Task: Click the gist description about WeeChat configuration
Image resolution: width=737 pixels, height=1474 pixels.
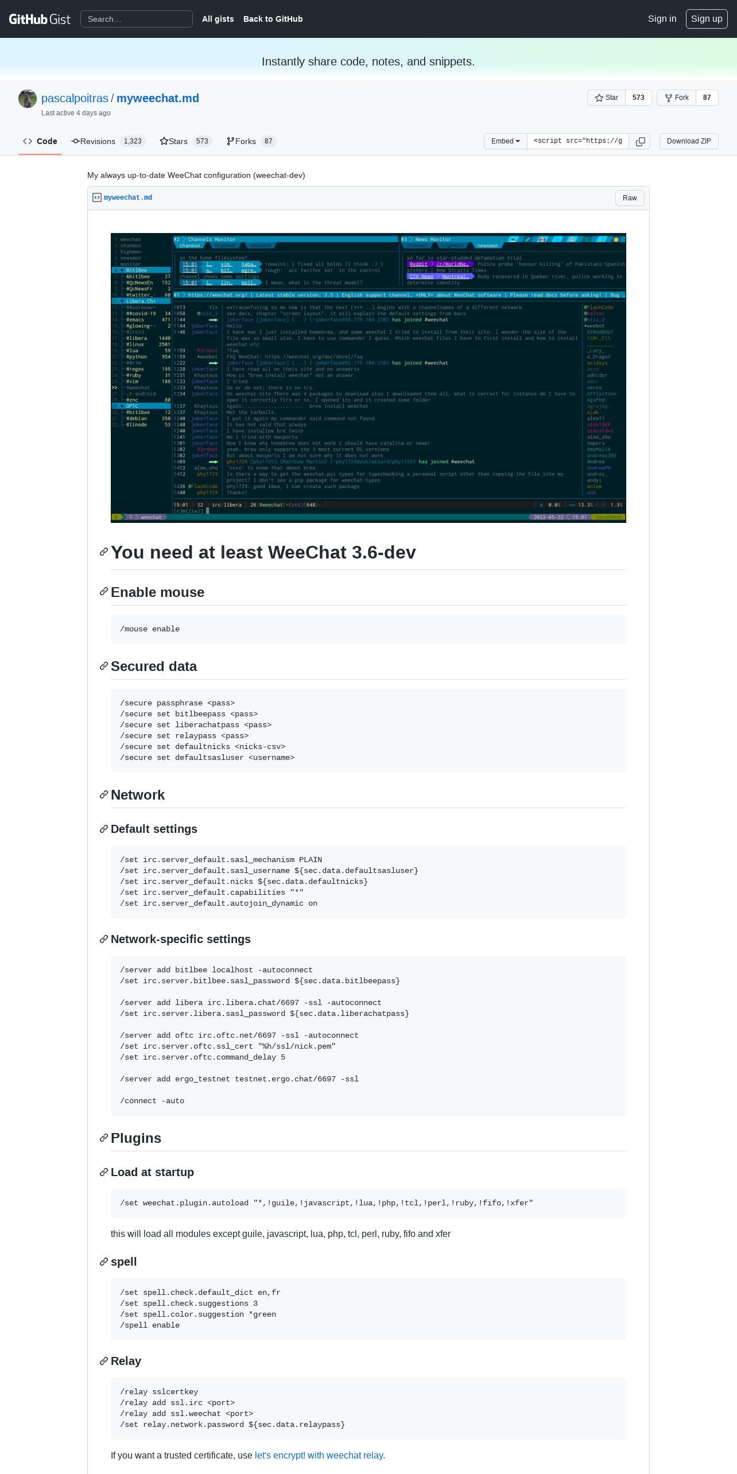Action: coord(196,175)
